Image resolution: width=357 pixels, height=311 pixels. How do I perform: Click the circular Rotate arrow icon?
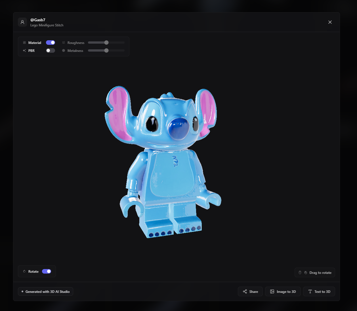(x=24, y=271)
